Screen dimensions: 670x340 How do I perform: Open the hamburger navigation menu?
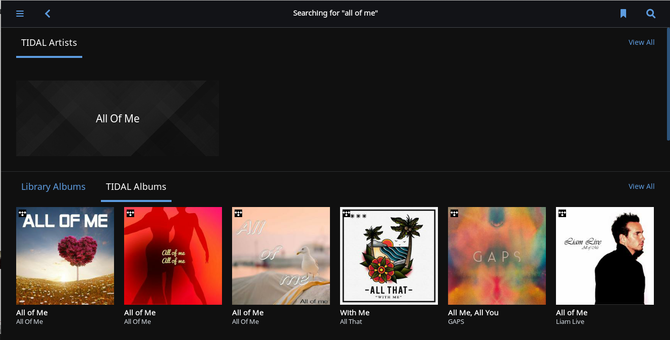click(x=20, y=14)
